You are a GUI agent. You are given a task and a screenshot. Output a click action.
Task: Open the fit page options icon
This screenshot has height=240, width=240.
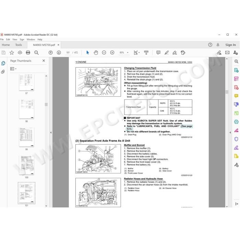pyautogui.click(x=136, y=53)
